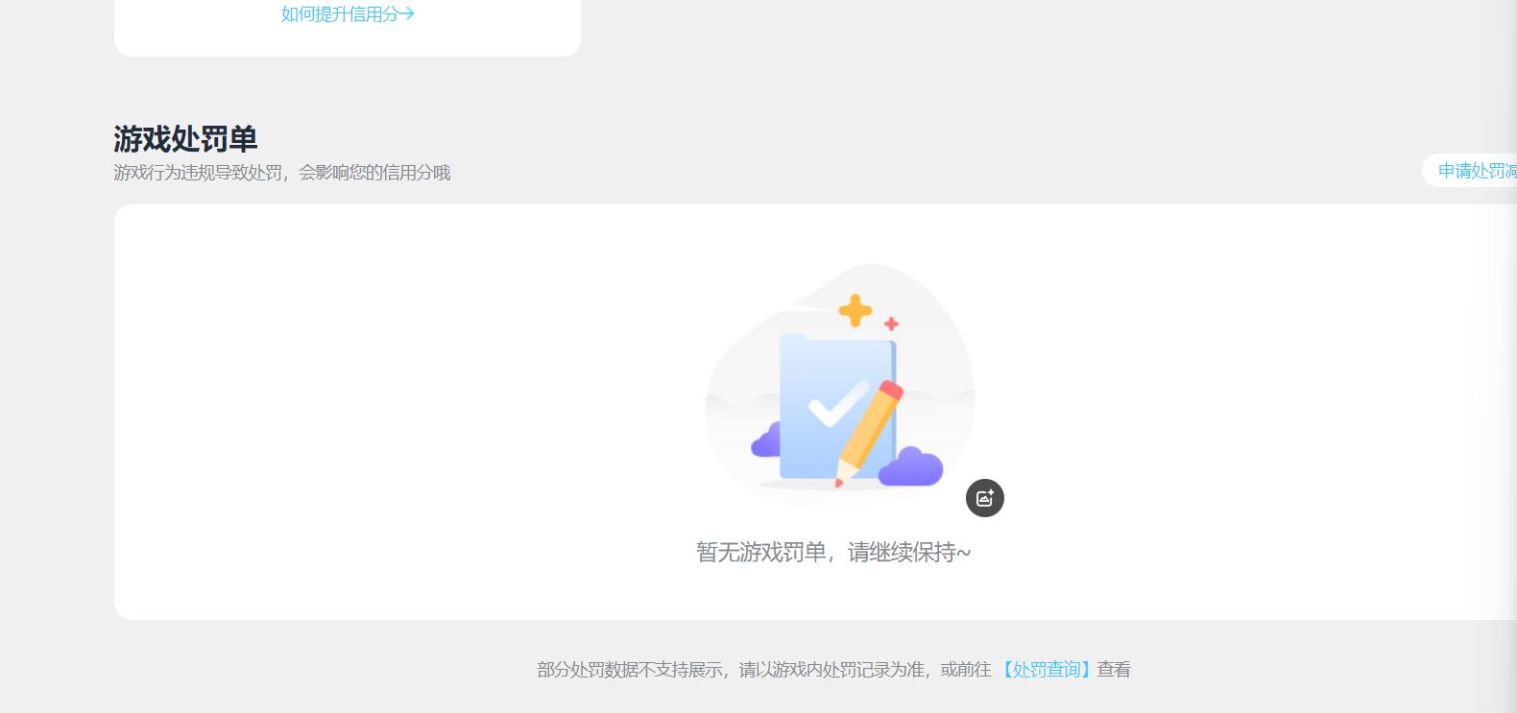Open the 【处罚查询】 link in footer

pos(1045,670)
